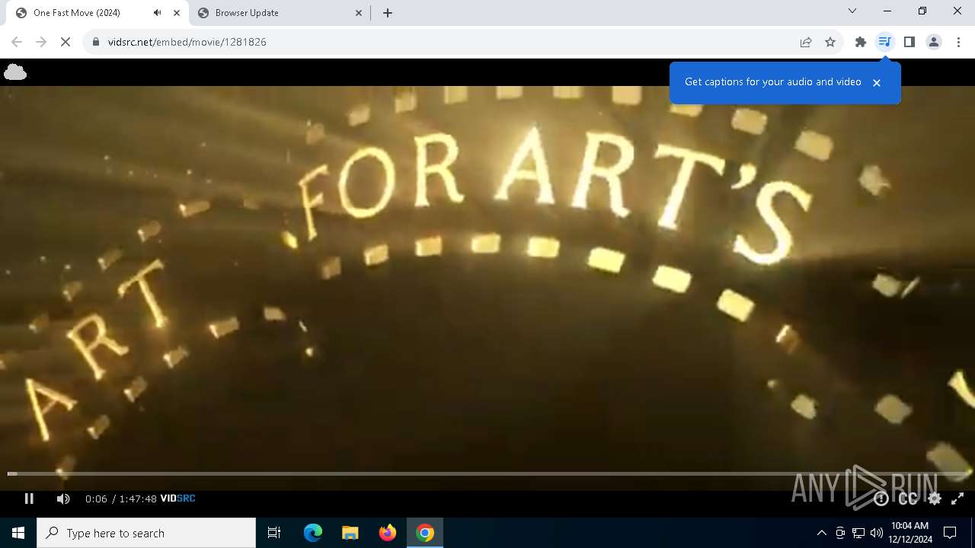The width and height of the screenshot is (975, 548).
Task: Stop loading the page
Action: [x=66, y=42]
